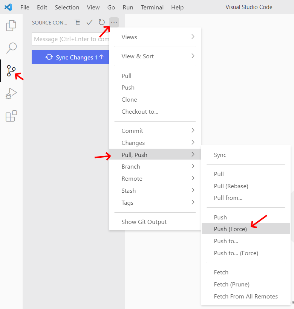294x309 pixels.
Task: Click Show Git Output entry
Action: click(x=144, y=222)
